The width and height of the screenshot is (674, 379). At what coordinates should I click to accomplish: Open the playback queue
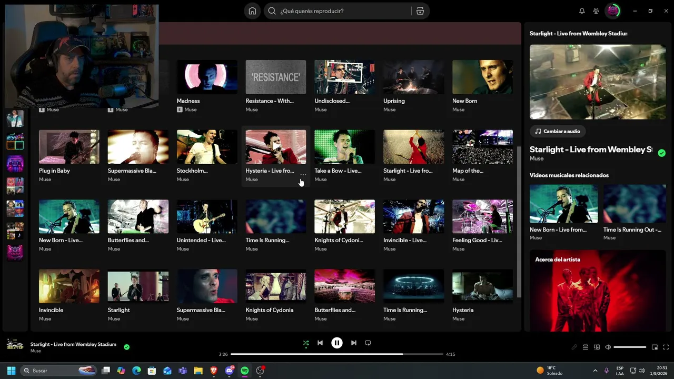[586, 347]
